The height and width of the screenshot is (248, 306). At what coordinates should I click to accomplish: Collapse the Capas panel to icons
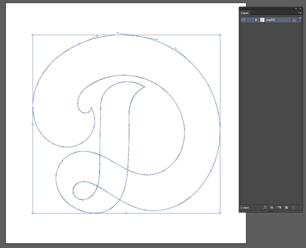[x=296, y=9]
